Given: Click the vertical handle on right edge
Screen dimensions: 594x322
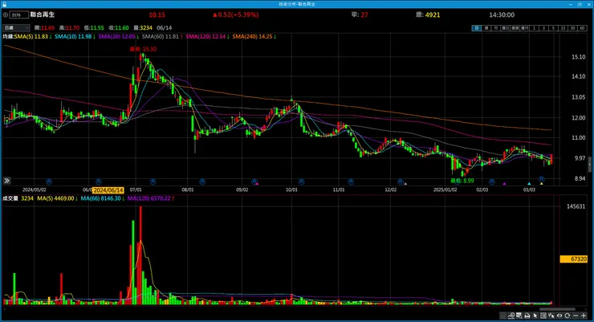Looking at the screenshot, I should tap(590, 164).
